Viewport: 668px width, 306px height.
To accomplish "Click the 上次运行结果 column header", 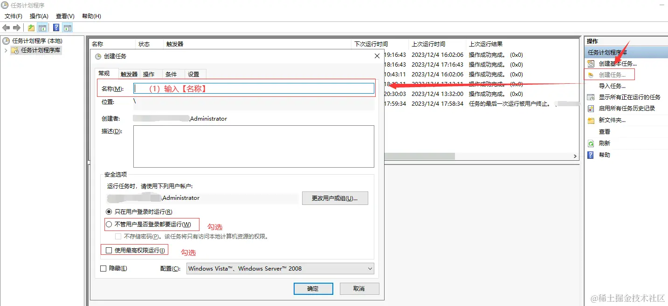I will pos(486,44).
